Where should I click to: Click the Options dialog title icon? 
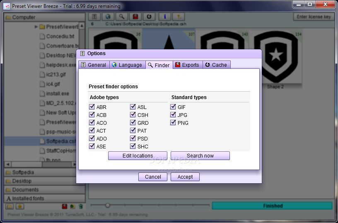pyautogui.click(x=82, y=53)
